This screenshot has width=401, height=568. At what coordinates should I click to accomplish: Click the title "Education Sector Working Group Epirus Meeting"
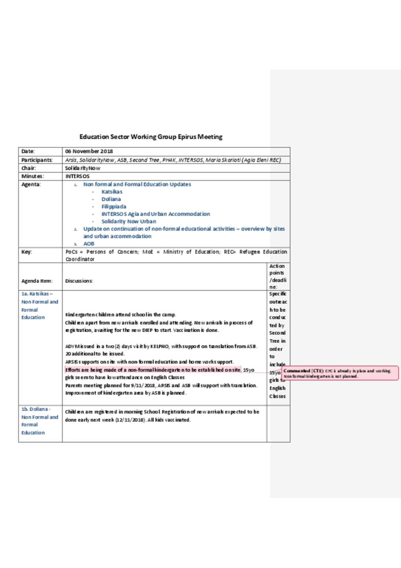[x=151, y=137]
